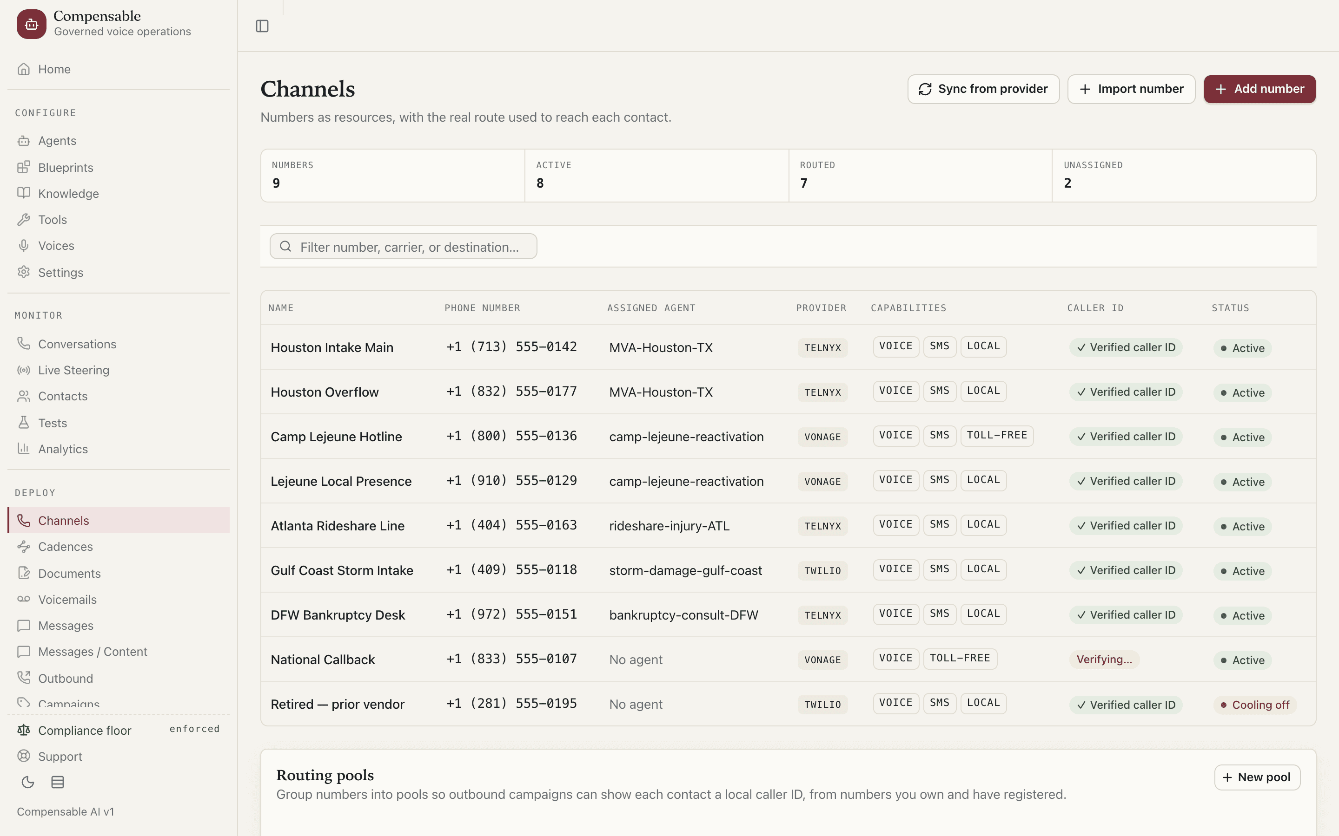The width and height of the screenshot is (1339, 836).
Task: Click the Voices microphone icon
Action: [23, 246]
